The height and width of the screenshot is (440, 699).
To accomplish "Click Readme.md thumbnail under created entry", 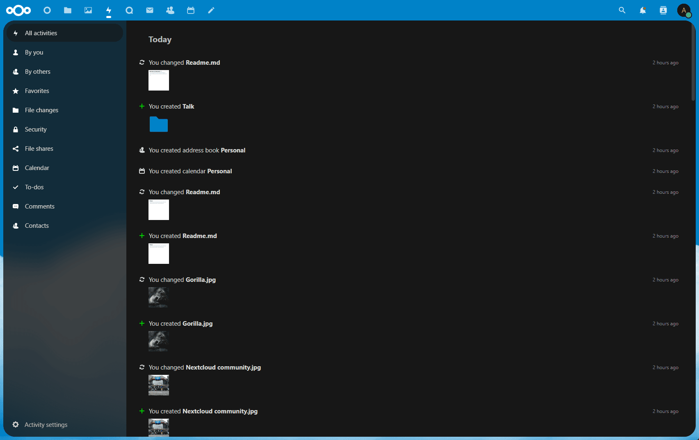I will coord(159,254).
